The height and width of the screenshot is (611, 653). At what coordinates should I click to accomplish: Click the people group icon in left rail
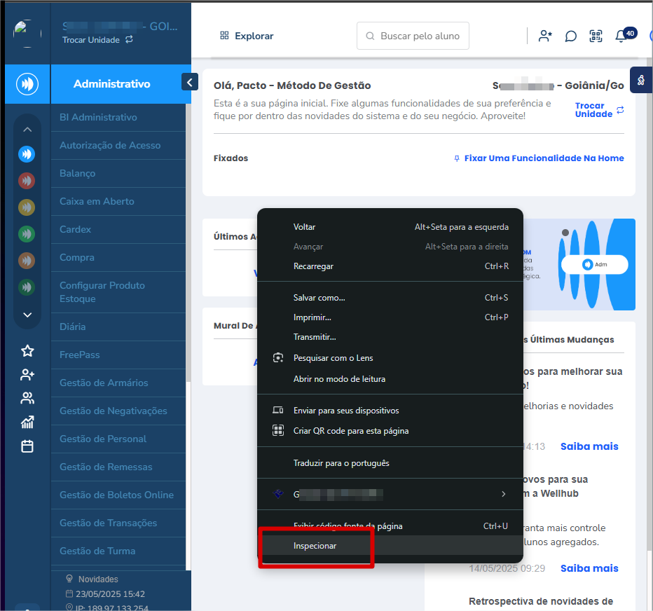pos(27,399)
